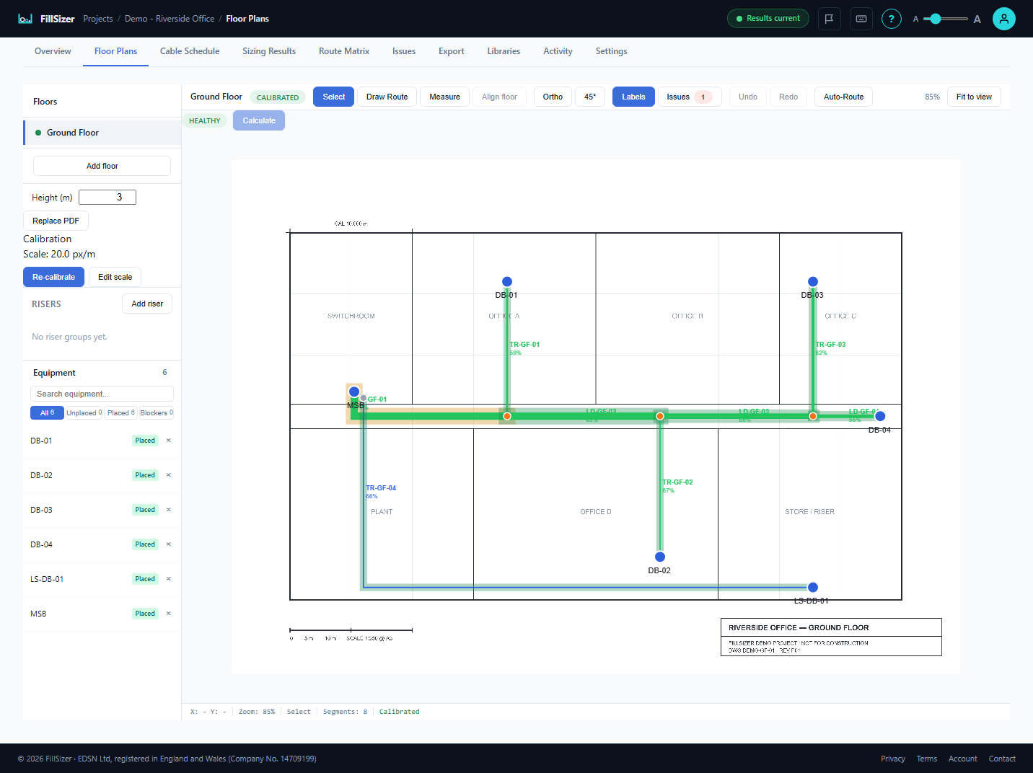Filter equipment by Placed
1033x773 pixels.
120,413
